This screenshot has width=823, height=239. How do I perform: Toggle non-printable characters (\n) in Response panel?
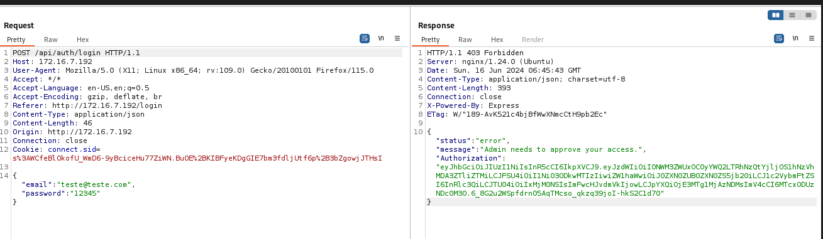795,38
